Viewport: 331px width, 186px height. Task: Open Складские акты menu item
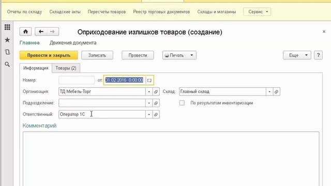tap(65, 12)
